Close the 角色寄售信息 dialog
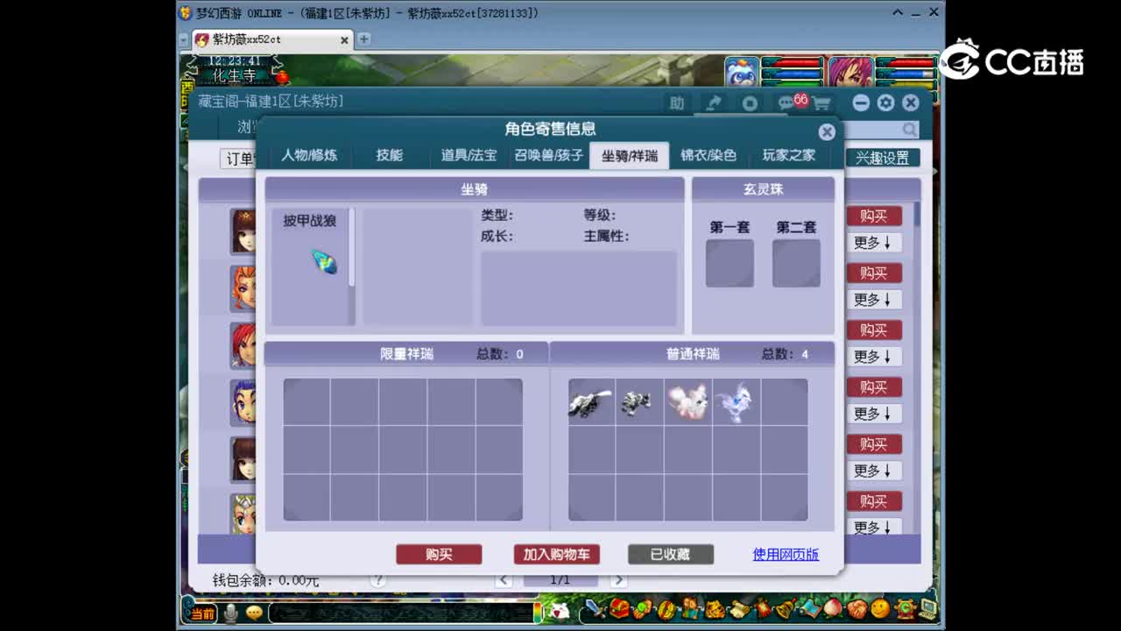The height and width of the screenshot is (631, 1121). point(827,131)
